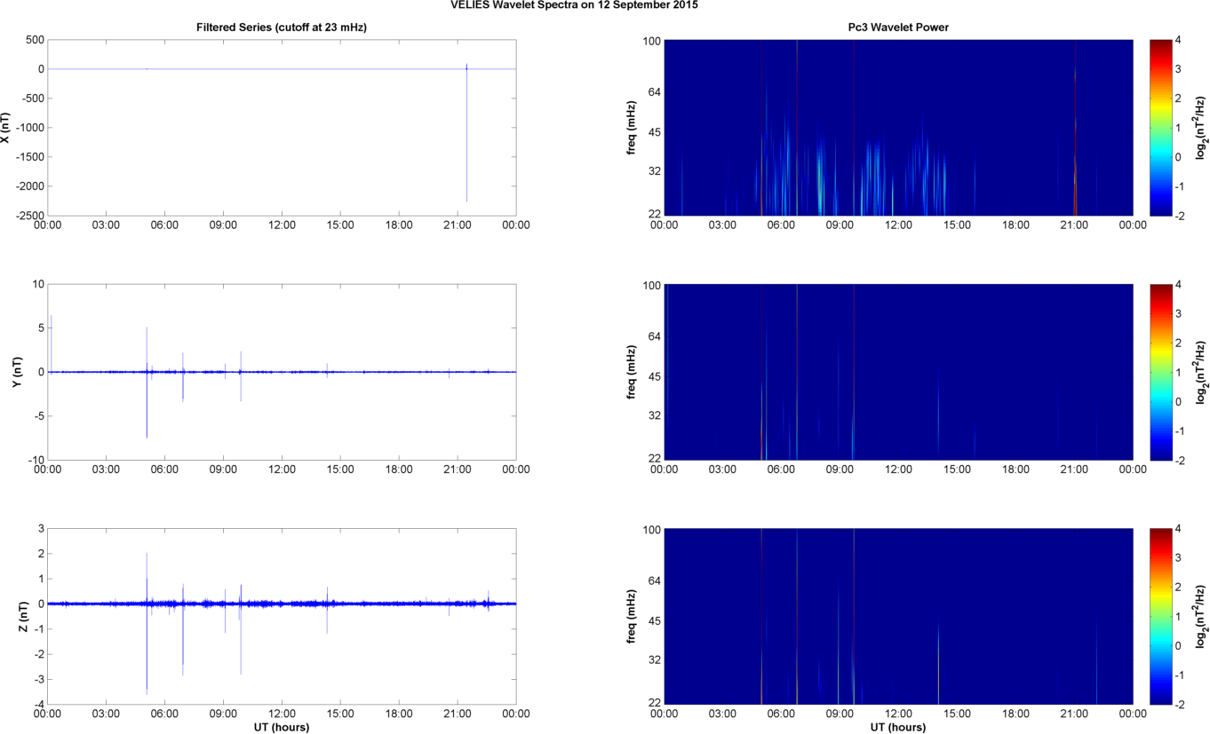Click the "15:00" tick under the top wavelet panel
This screenshot has height=734, width=1210.
pos(957,225)
